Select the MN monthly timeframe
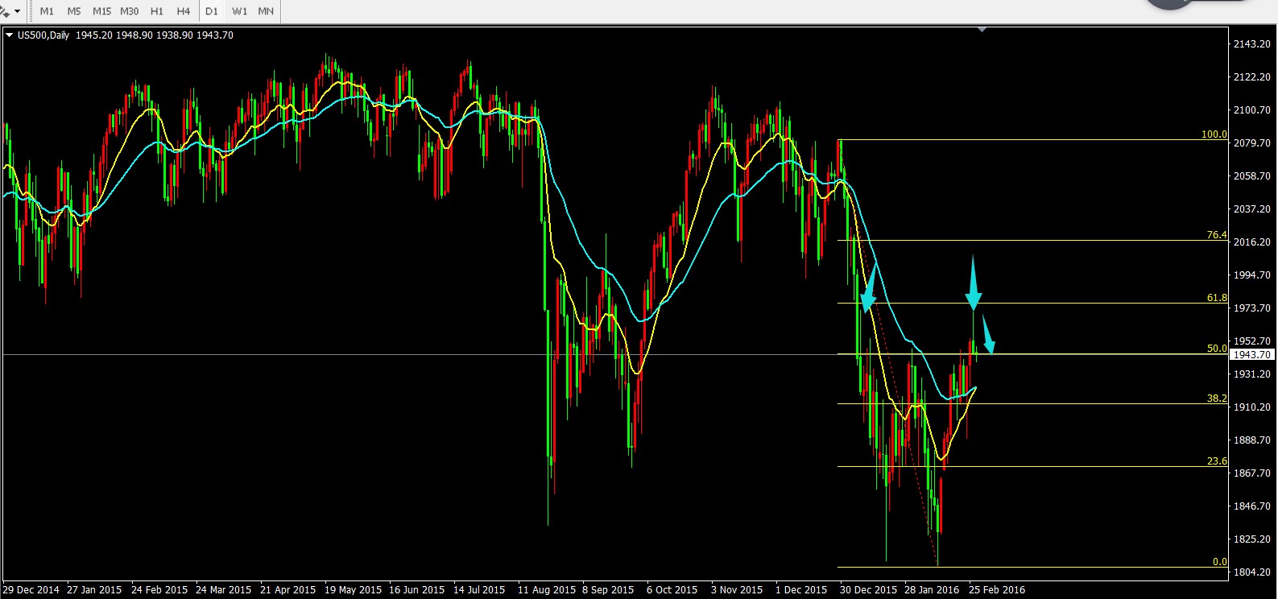1278x599 pixels. [x=266, y=11]
